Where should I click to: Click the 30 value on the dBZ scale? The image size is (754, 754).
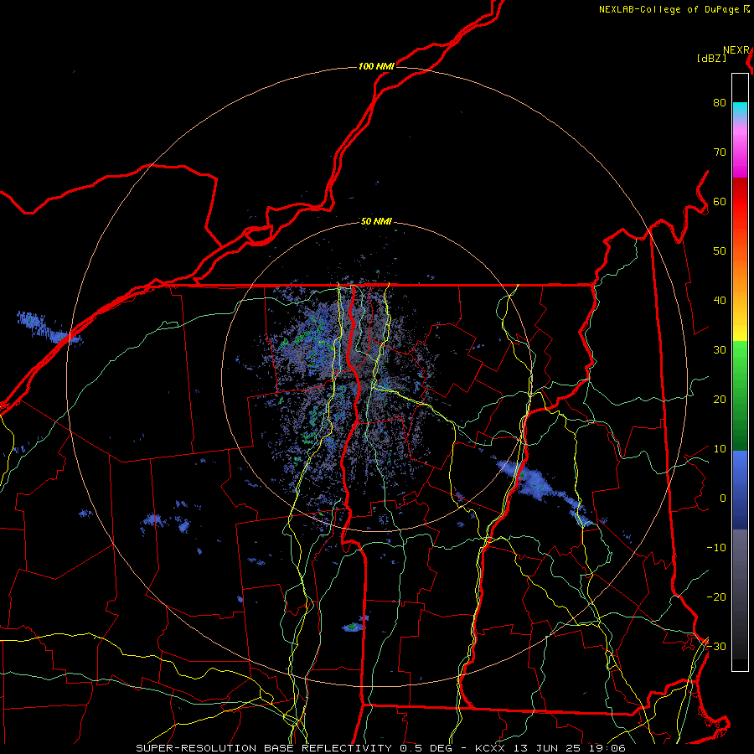tap(720, 349)
